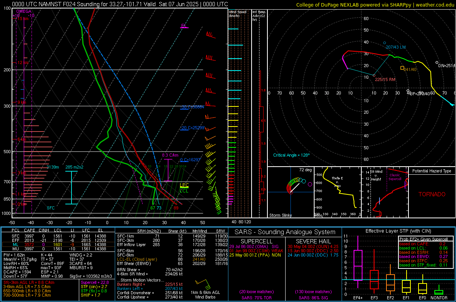Click the Corfidi Downshear = 251/68 kt line

click(150, 293)
